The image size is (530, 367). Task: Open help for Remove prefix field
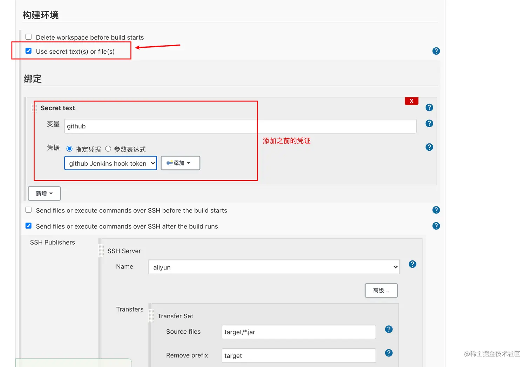pos(389,353)
